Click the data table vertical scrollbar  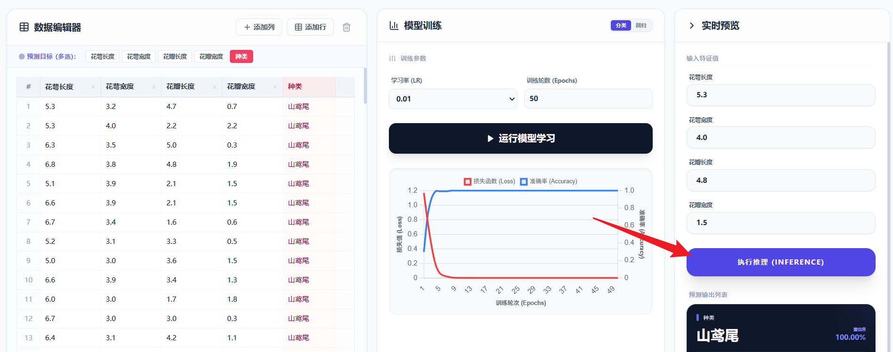[x=365, y=86]
